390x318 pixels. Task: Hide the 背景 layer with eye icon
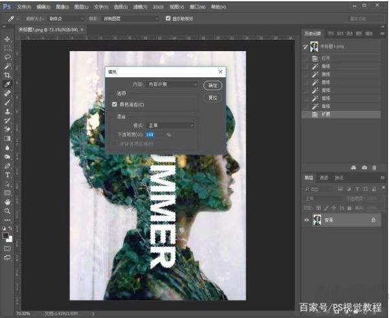(x=306, y=220)
